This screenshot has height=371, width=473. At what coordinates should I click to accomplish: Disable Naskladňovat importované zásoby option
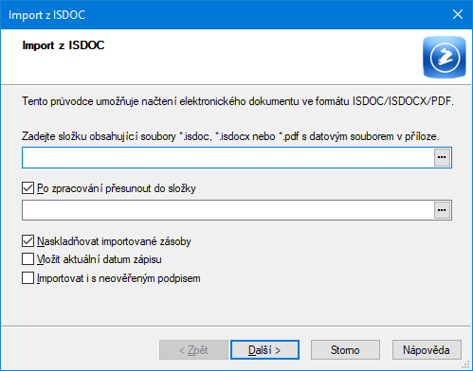(27, 241)
